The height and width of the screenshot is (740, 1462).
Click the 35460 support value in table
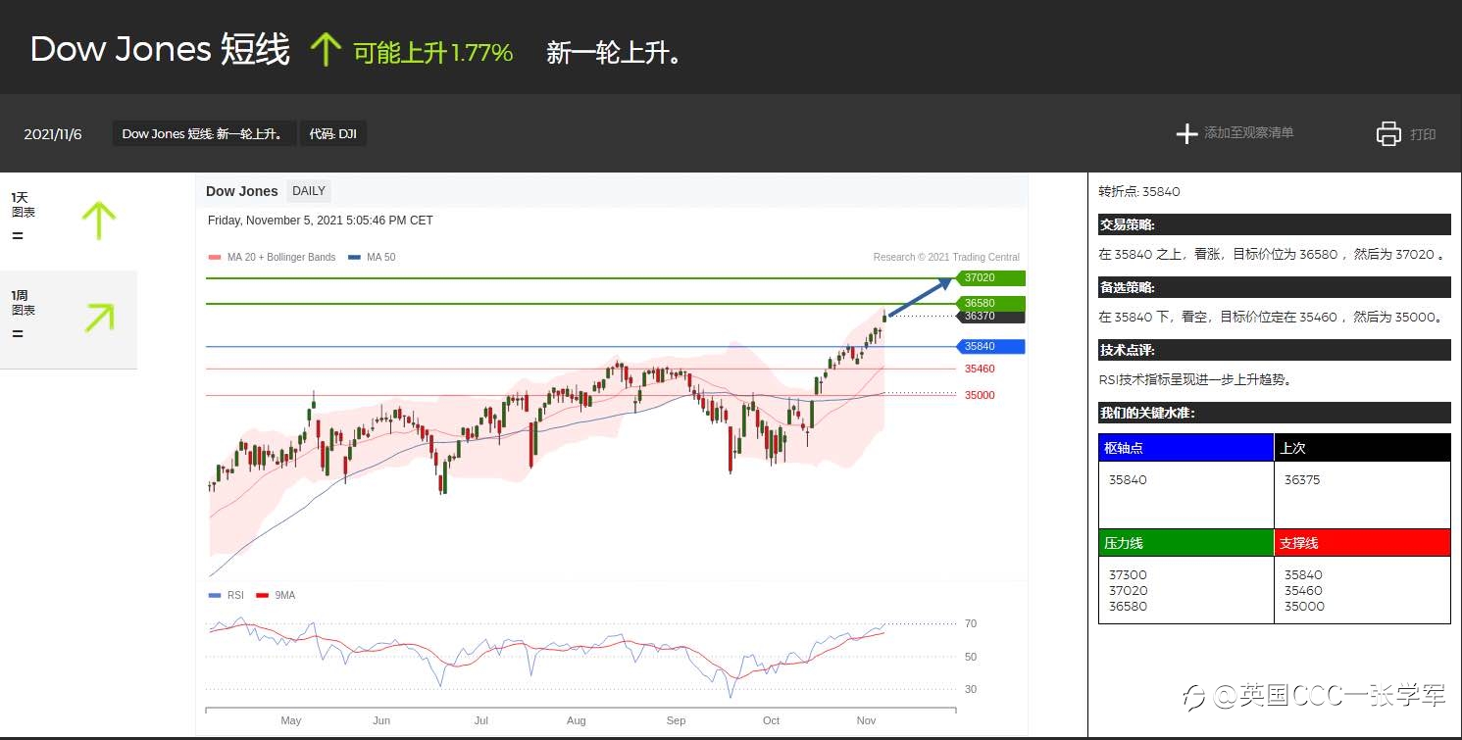1303,591
